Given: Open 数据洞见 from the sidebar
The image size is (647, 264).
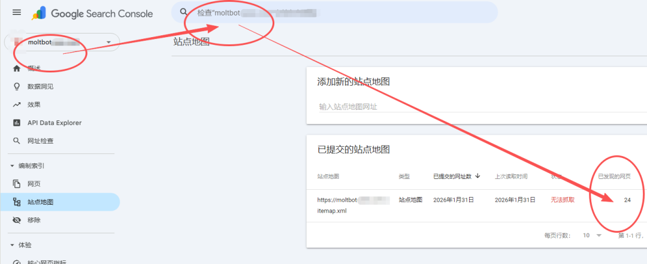Looking at the screenshot, I should 41,87.
